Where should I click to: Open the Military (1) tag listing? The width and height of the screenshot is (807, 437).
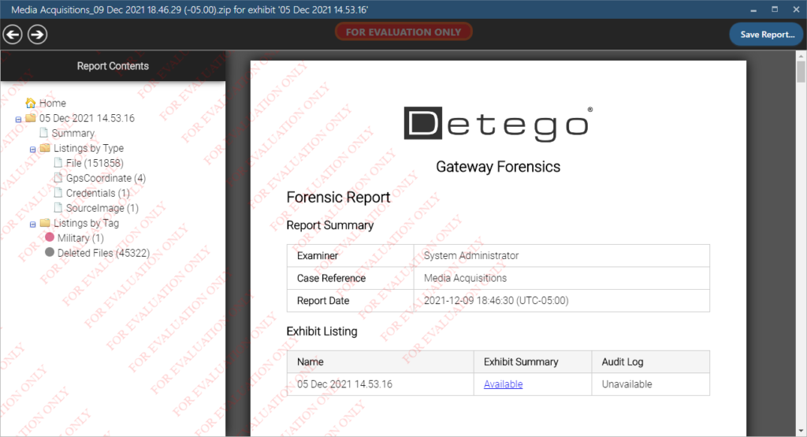click(x=81, y=238)
